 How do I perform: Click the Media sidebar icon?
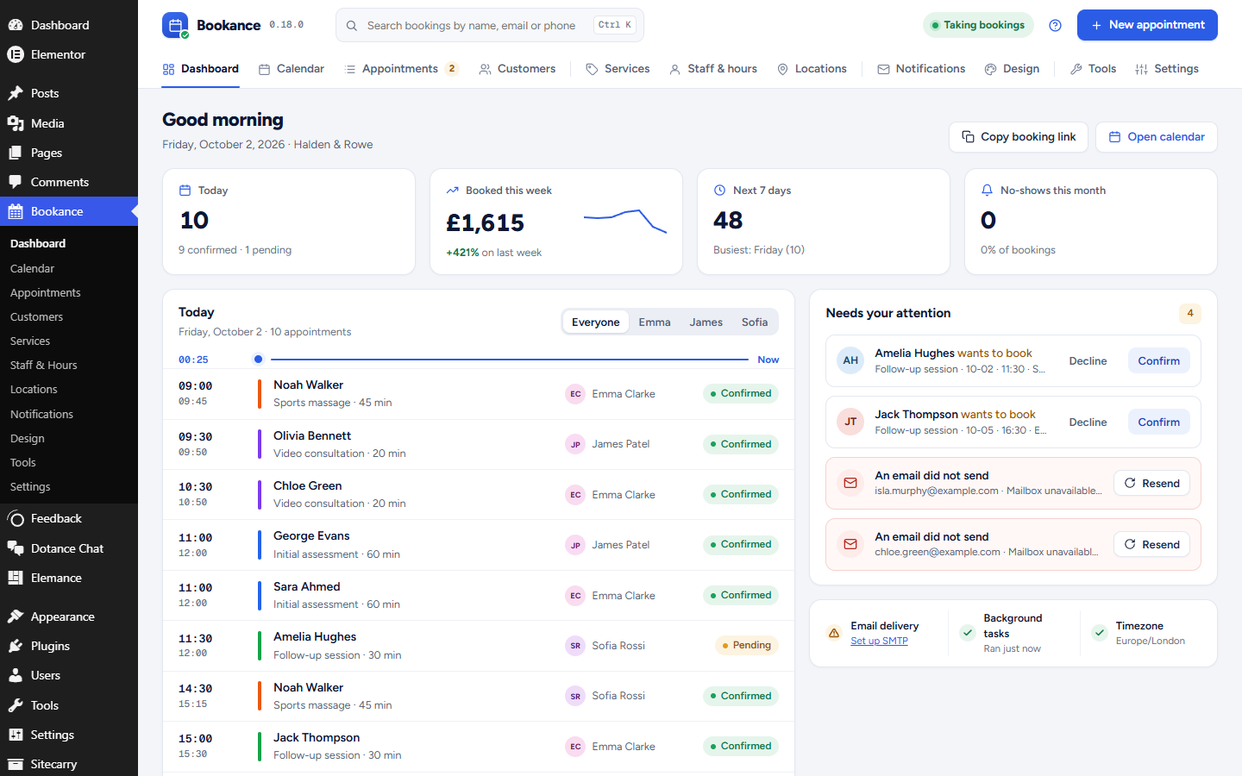[x=16, y=123]
